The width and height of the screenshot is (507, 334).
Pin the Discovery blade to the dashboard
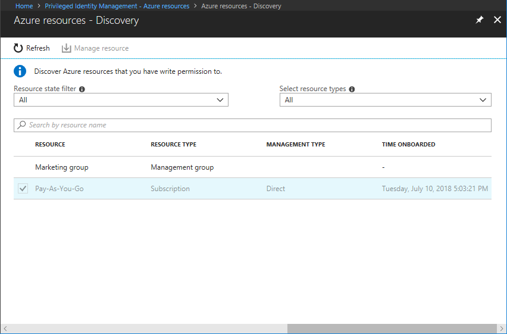[x=480, y=20]
